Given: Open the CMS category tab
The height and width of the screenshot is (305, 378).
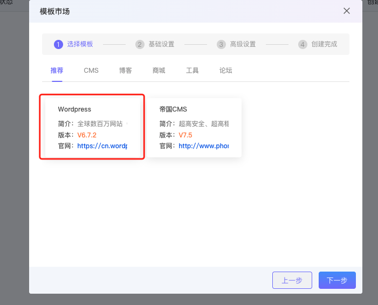Looking at the screenshot, I should 91,71.
